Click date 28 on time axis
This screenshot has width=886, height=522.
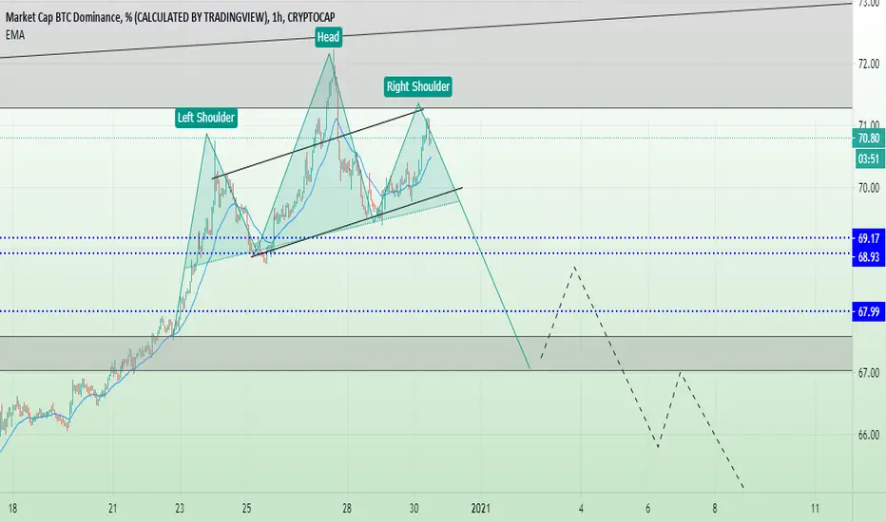click(347, 509)
